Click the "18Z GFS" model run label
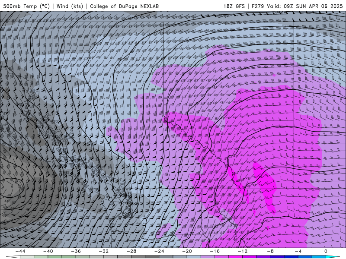This screenshot has height=259, width=346. point(234,6)
